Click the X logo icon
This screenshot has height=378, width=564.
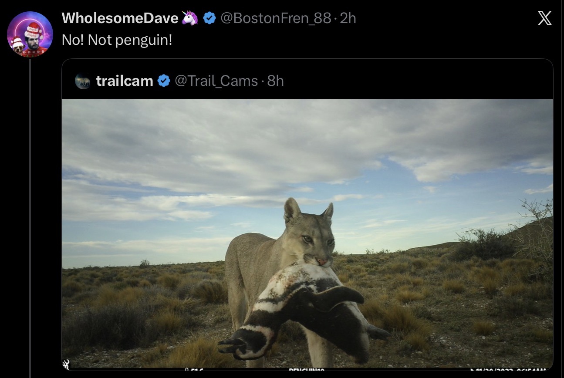coord(544,18)
